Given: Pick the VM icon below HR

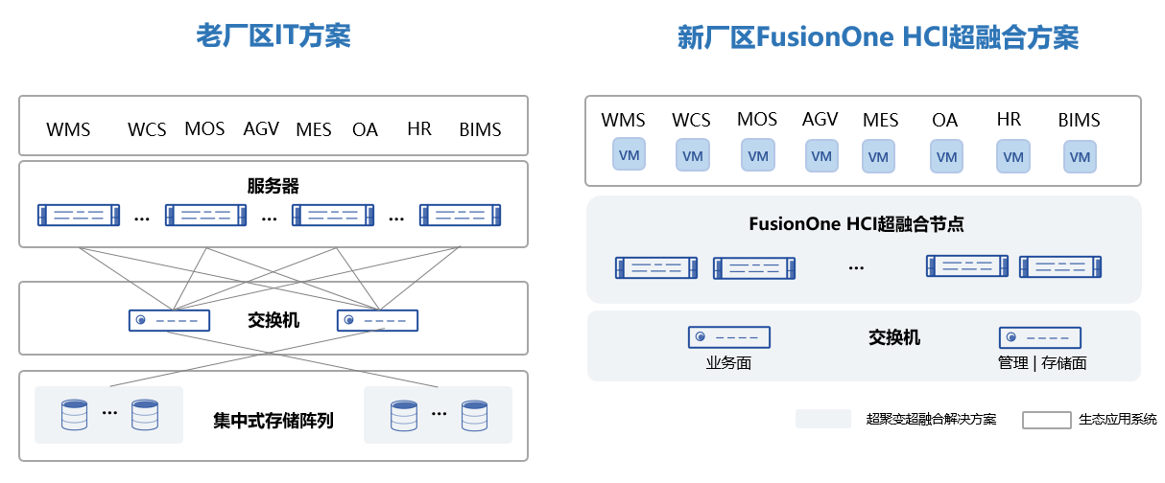Looking at the screenshot, I should (x=1012, y=155).
